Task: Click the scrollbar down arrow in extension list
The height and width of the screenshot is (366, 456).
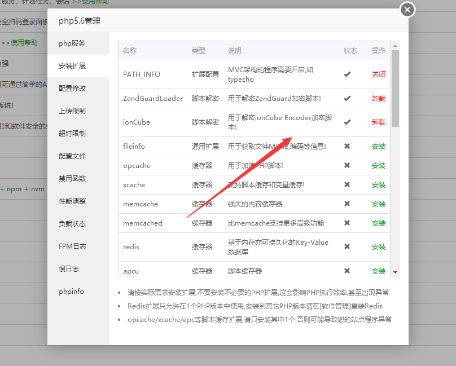Action: (x=395, y=272)
